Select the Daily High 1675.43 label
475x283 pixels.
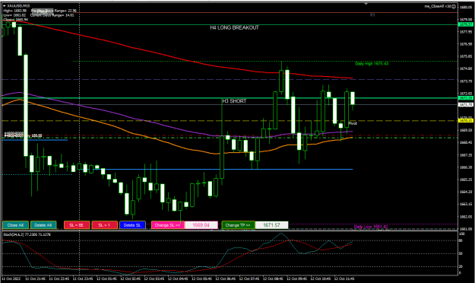point(372,64)
